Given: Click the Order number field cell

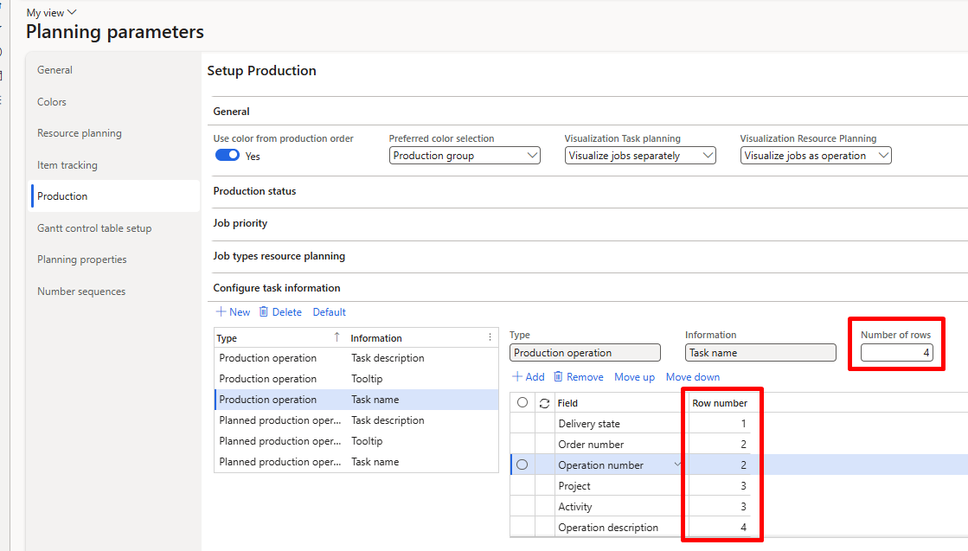Looking at the screenshot, I should 619,445.
